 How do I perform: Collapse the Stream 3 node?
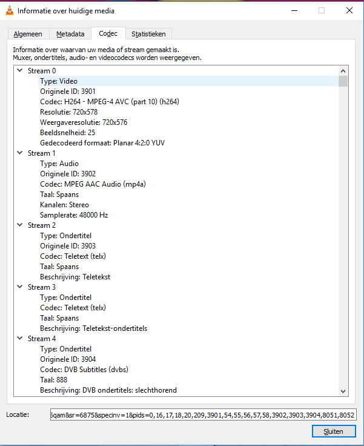21,287
